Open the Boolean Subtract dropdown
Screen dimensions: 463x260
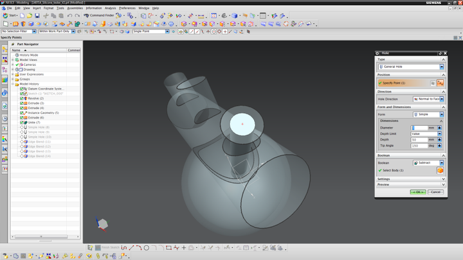[x=428, y=162]
